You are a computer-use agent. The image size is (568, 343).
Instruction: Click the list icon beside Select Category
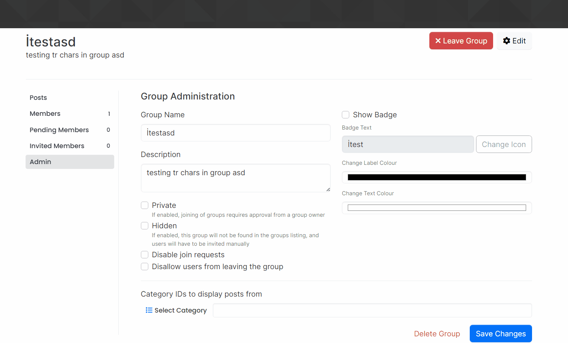tap(149, 310)
